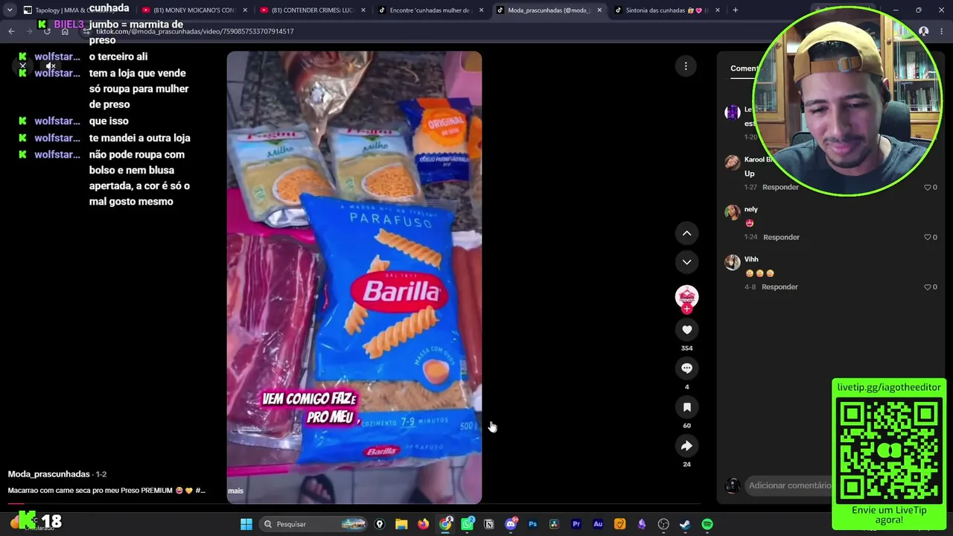Open File Explorer from the taskbar
Image resolution: width=953 pixels, height=536 pixels.
click(401, 524)
